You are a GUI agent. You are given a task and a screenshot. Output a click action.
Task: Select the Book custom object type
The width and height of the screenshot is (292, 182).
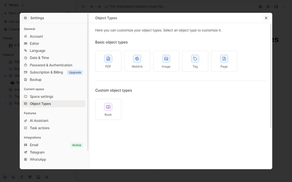(x=108, y=109)
